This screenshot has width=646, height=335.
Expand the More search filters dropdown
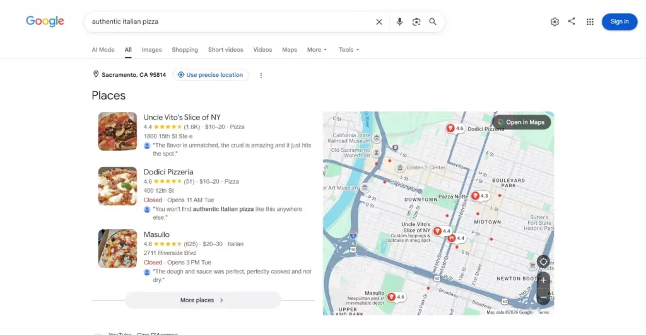point(317,50)
